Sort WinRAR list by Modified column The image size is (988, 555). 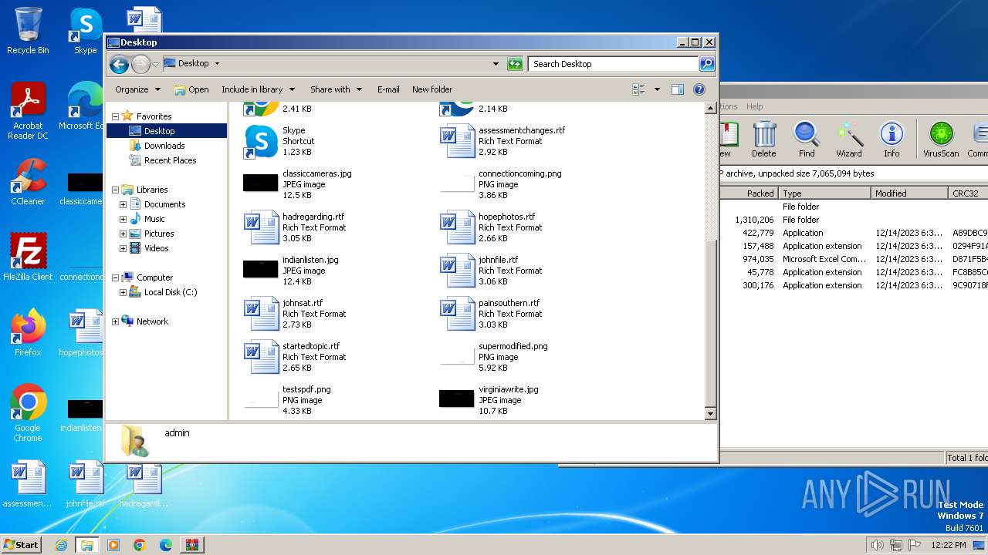pyautogui.click(x=909, y=193)
